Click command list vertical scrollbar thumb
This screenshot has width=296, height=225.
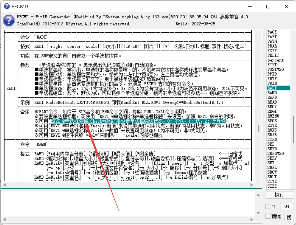294,129
